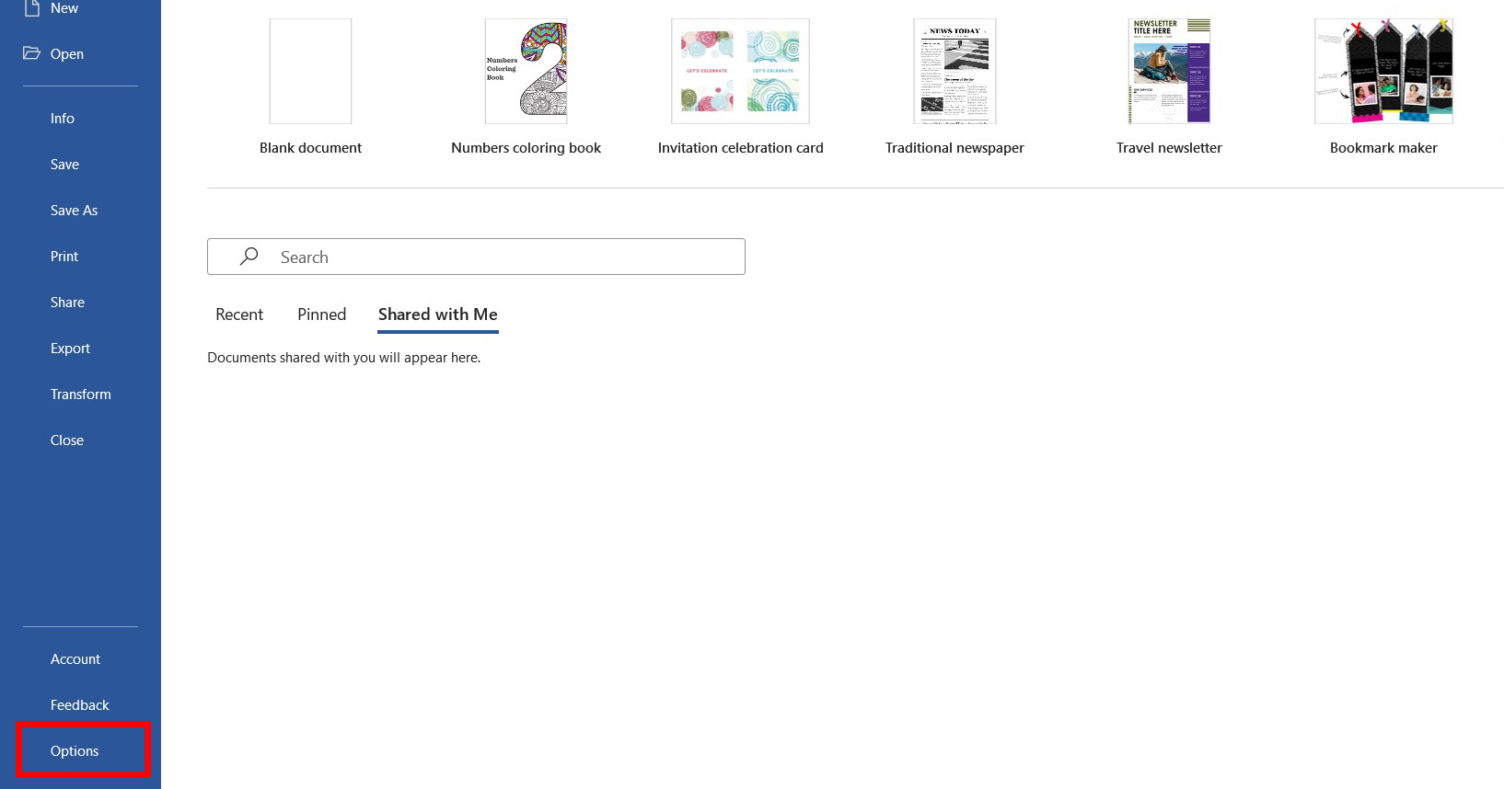Choose Transform in the sidebar
The height and width of the screenshot is (789, 1504).
click(x=81, y=394)
